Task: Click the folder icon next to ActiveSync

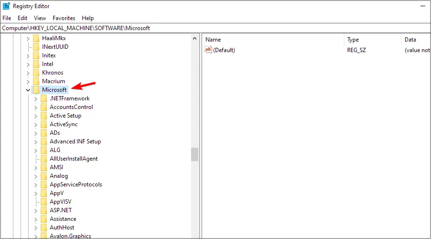Action: 44,124
